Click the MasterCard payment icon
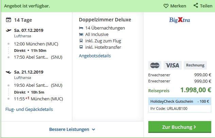This screenshot has height=138, width=215. [155, 65]
